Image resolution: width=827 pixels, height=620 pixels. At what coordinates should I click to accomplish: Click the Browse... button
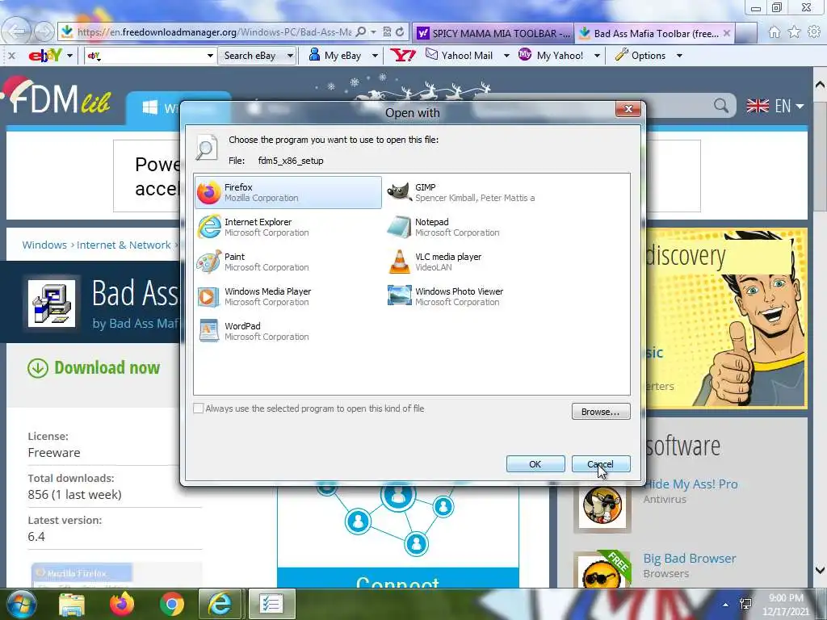pos(601,412)
